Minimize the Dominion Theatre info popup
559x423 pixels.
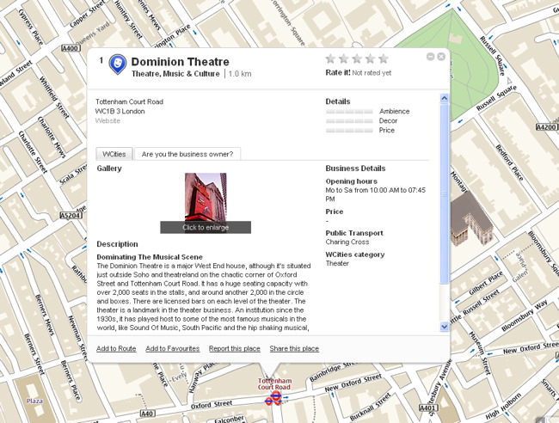(430, 57)
